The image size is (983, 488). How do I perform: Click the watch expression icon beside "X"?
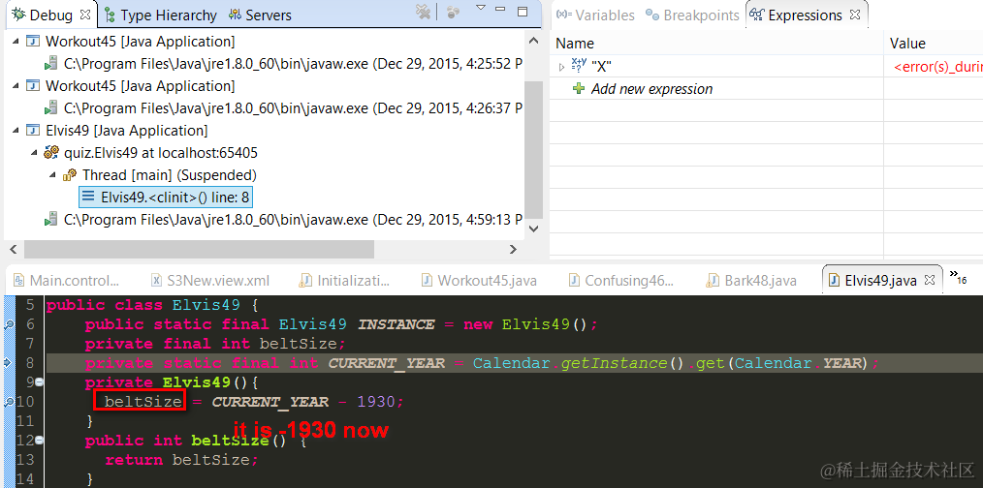click(x=578, y=66)
